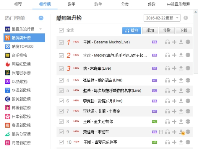Click the blue 播放 play button
The width and height of the screenshot is (198, 149).
pyautogui.click(x=132, y=31)
